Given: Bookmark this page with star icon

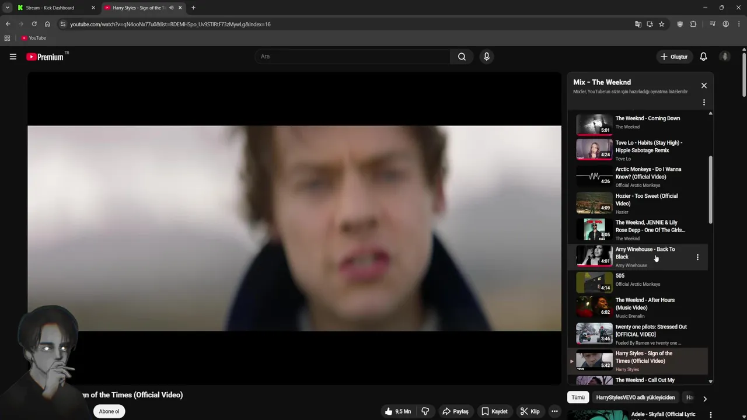Looking at the screenshot, I should click(x=661, y=24).
